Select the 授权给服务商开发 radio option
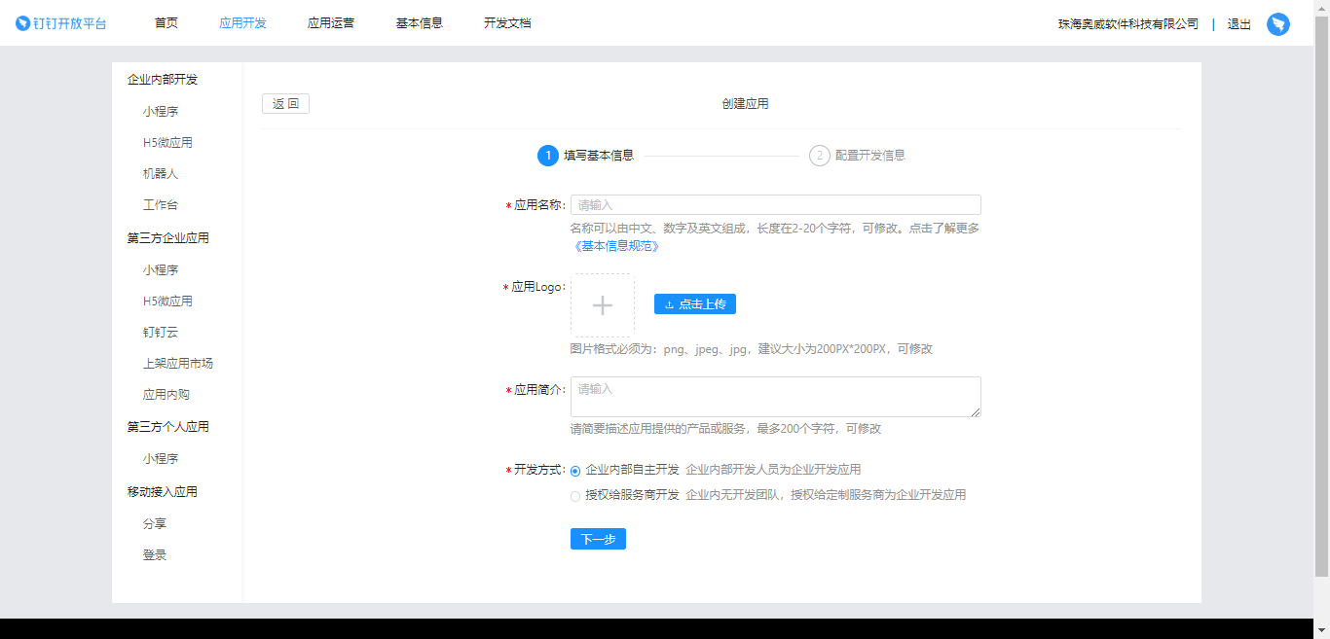 click(x=575, y=496)
